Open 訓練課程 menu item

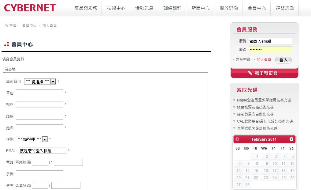click(172, 8)
